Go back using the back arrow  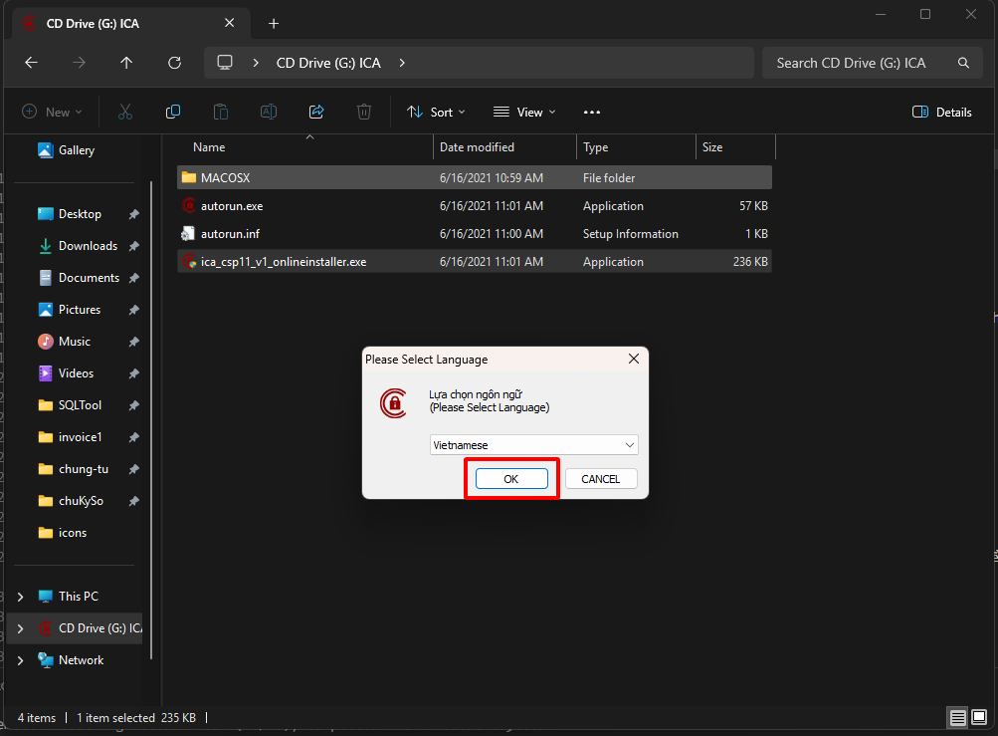coord(31,63)
